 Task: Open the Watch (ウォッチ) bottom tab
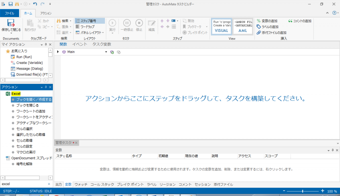(x=81, y=184)
